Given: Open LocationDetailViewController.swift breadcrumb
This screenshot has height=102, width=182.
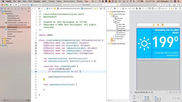Looking at the screenshot, I should [x=69, y=8].
